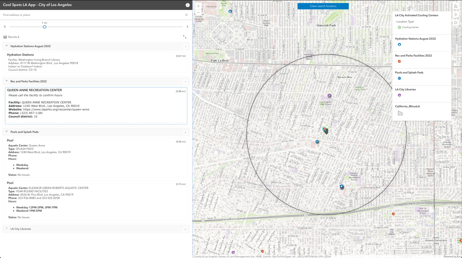The width and height of the screenshot is (462, 258).
Task: Click the 1 mi distance slider handle
Action: 45,27
